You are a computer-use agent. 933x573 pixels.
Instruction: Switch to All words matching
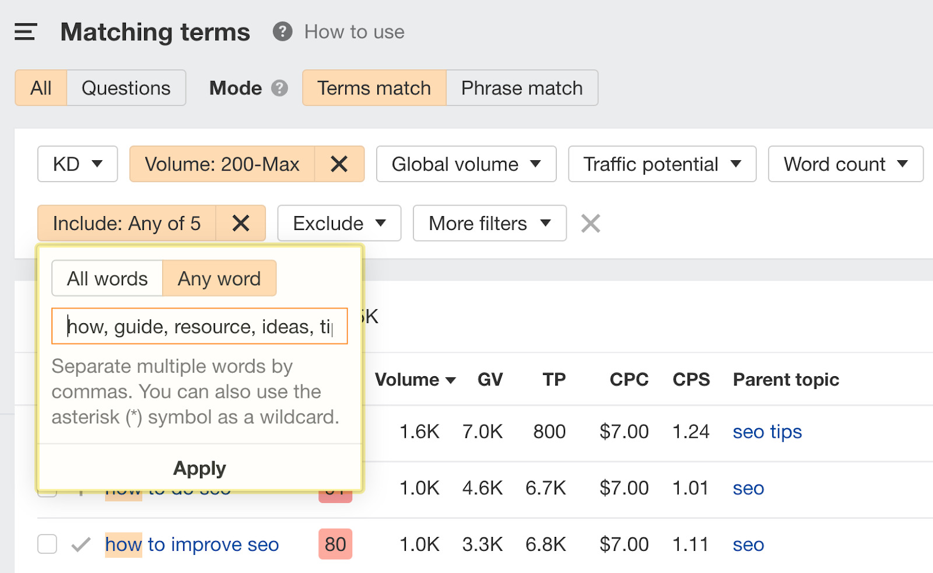point(107,278)
